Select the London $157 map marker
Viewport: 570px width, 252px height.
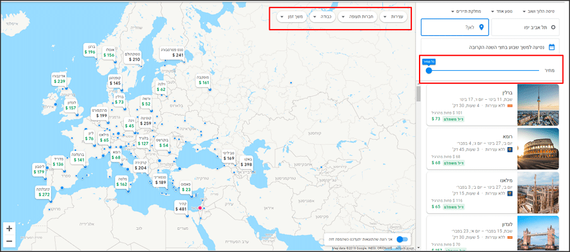[71, 105]
